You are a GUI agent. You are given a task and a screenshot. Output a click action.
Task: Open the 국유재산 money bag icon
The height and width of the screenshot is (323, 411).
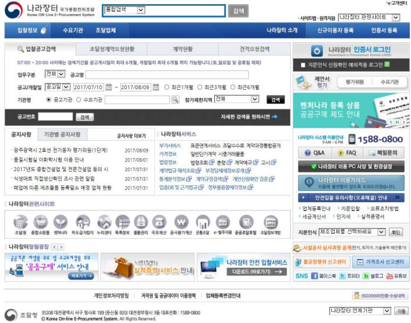pyautogui.click(x=159, y=222)
